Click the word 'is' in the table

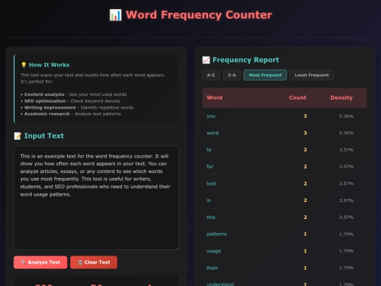pos(208,201)
